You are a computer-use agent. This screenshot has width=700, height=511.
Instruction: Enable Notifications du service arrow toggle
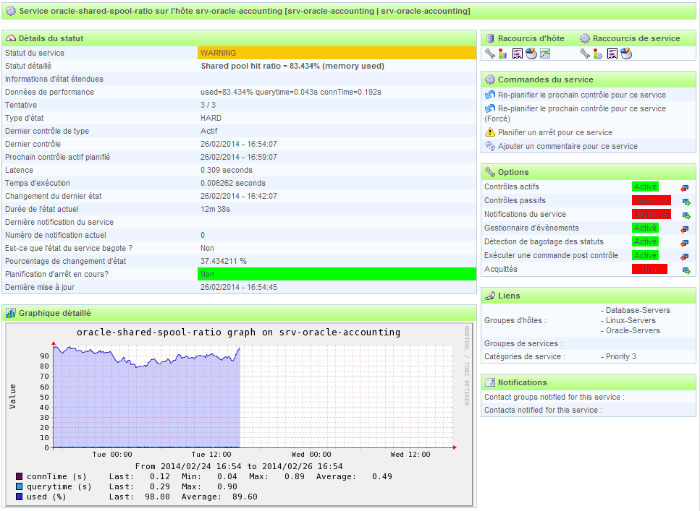click(x=686, y=215)
